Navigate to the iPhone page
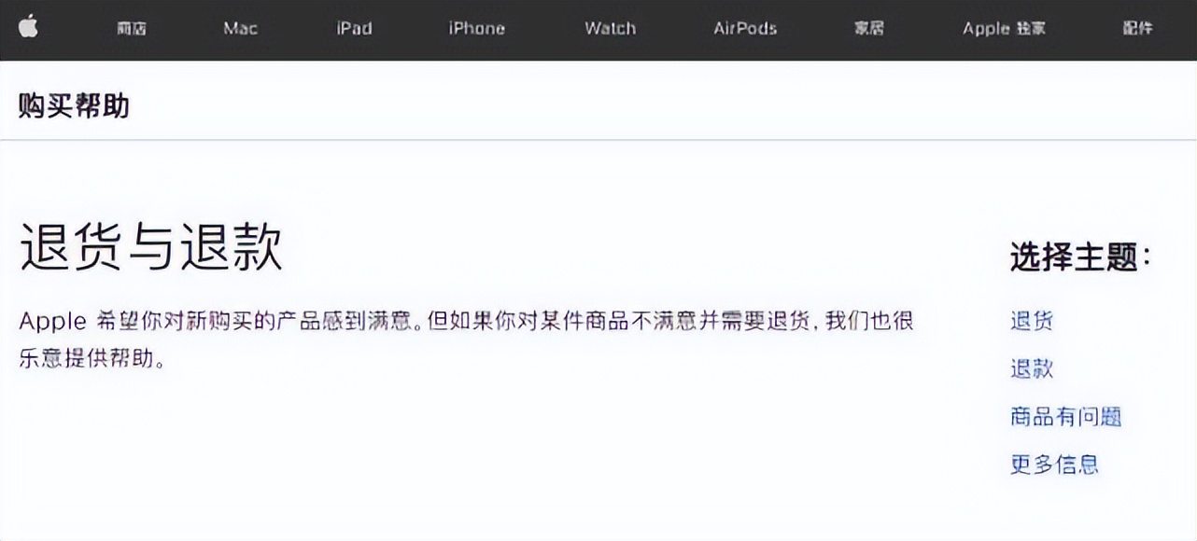Viewport: 1197px width, 541px height. tap(476, 28)
